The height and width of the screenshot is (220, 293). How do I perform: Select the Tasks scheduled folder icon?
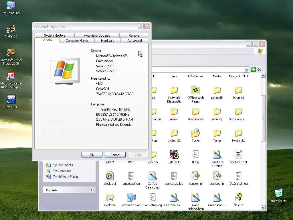195,133
